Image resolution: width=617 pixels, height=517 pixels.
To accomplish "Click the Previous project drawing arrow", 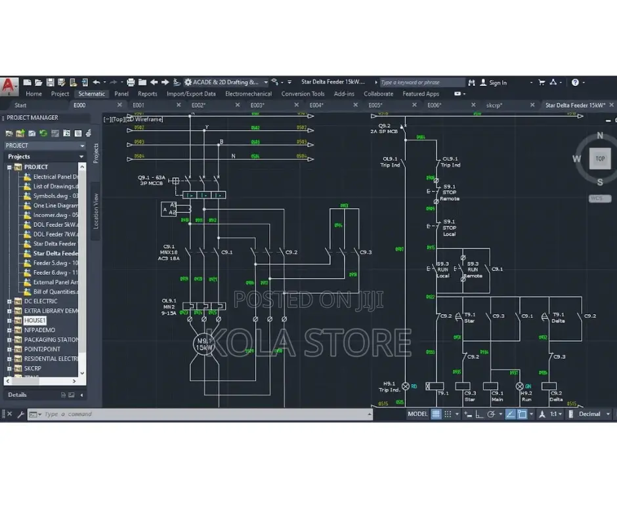I will 154,82.
